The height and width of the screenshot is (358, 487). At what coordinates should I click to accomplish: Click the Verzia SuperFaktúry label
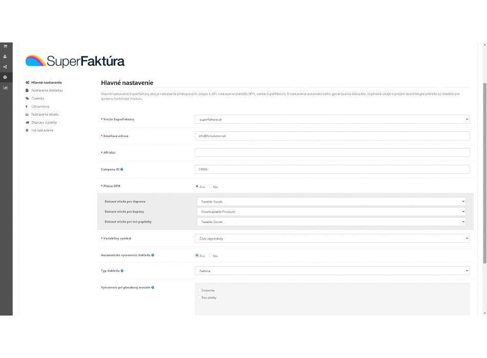(x=118, y=119)
